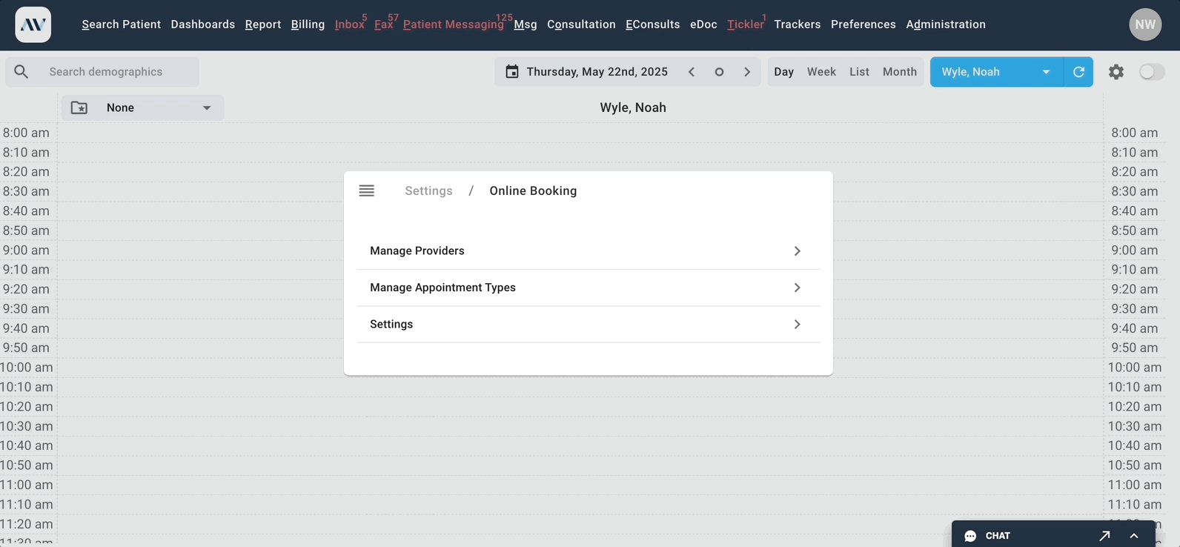Screen dimensions: 1180x547
Task: Toggle the switch beside the gear
Action: [x=1152, y=72]
